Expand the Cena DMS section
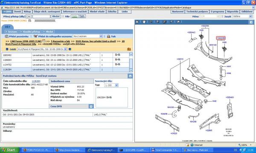 [91, 106]
